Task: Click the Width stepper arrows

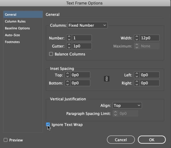Action: (x=137, y=38)
